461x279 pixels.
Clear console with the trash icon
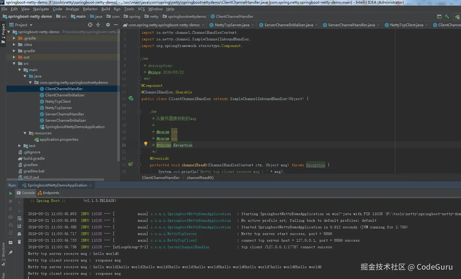click(x=19, y=242)
